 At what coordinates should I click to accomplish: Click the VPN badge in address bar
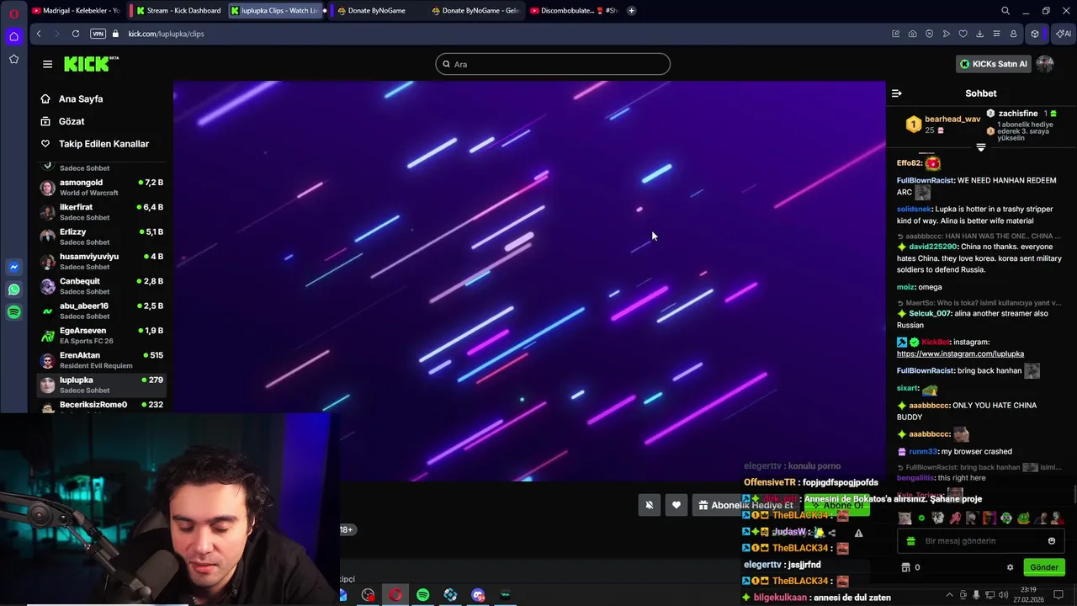tap(98, 34)
